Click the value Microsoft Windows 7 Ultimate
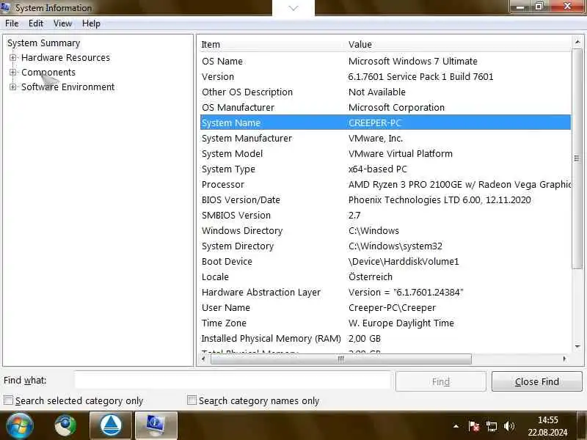 point(412,61)
